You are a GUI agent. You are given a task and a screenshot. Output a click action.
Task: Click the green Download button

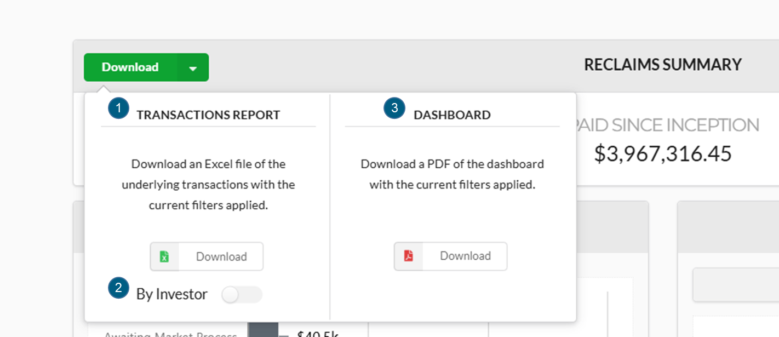130,67
